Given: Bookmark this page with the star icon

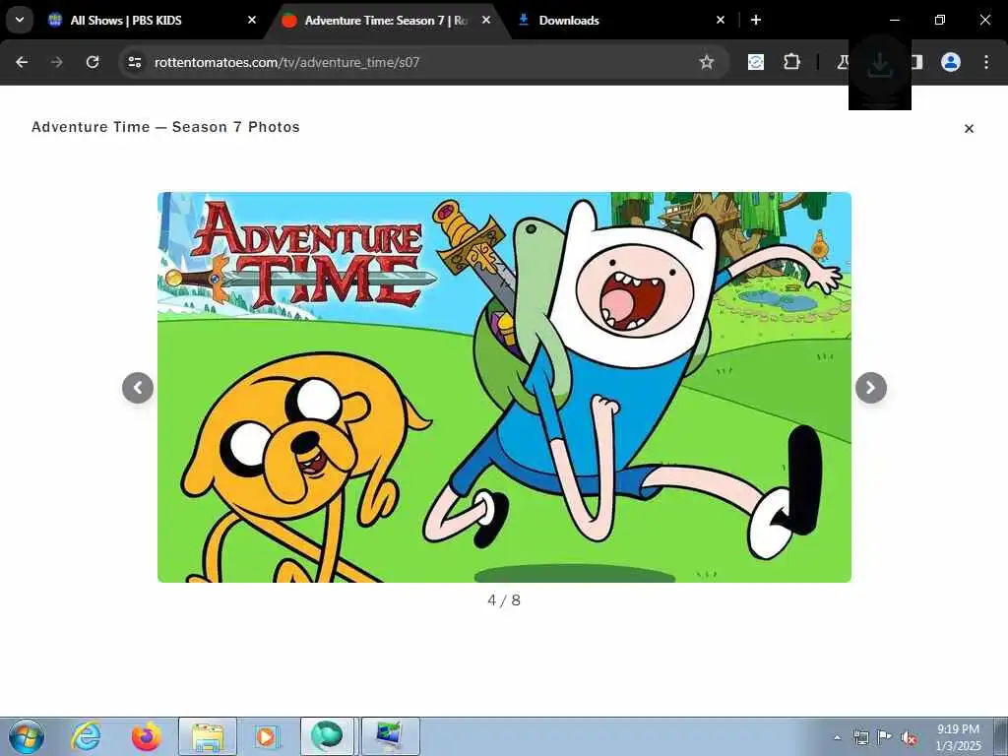Looking at the screenshot, I should (707, 62).
